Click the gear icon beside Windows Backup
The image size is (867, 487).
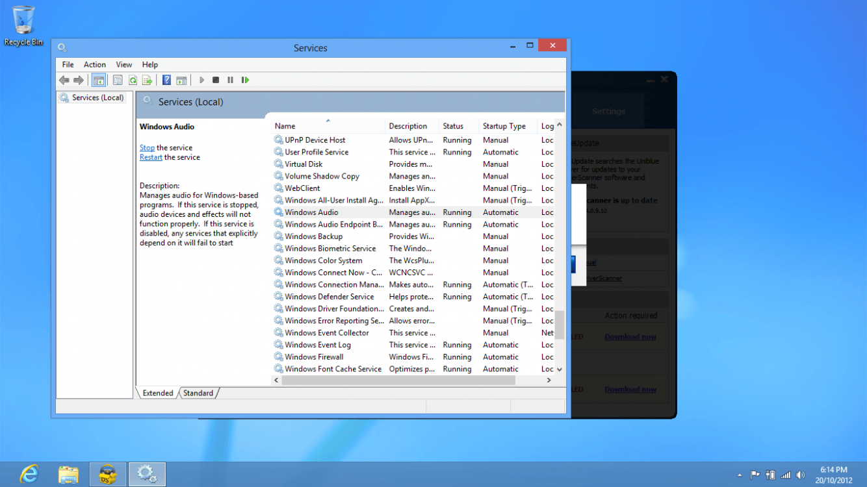coord(278,236)
